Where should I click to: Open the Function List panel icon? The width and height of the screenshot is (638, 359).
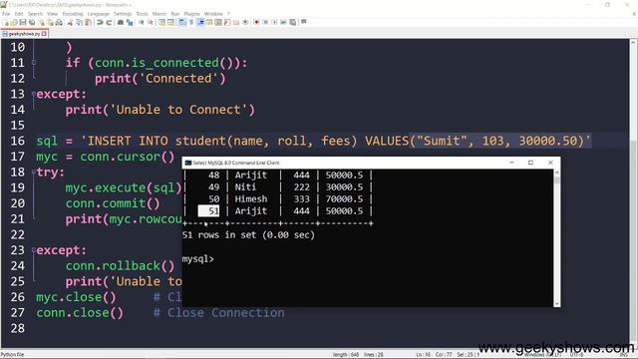pos(227,22)
